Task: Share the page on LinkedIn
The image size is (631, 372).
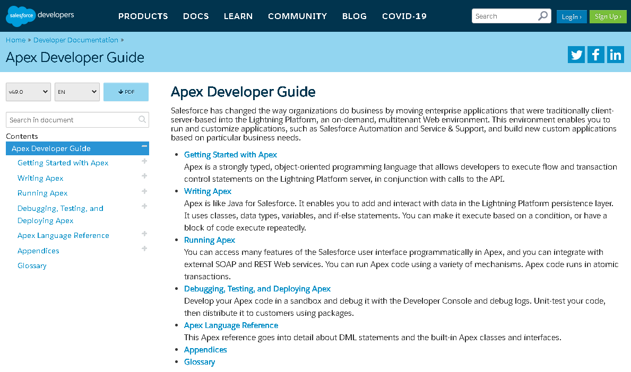Action: coord(615,54)
